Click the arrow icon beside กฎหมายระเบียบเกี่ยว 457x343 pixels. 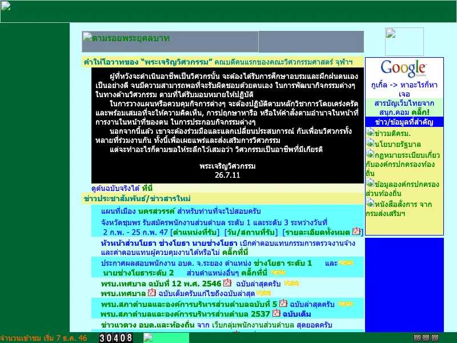click(370, 154)
